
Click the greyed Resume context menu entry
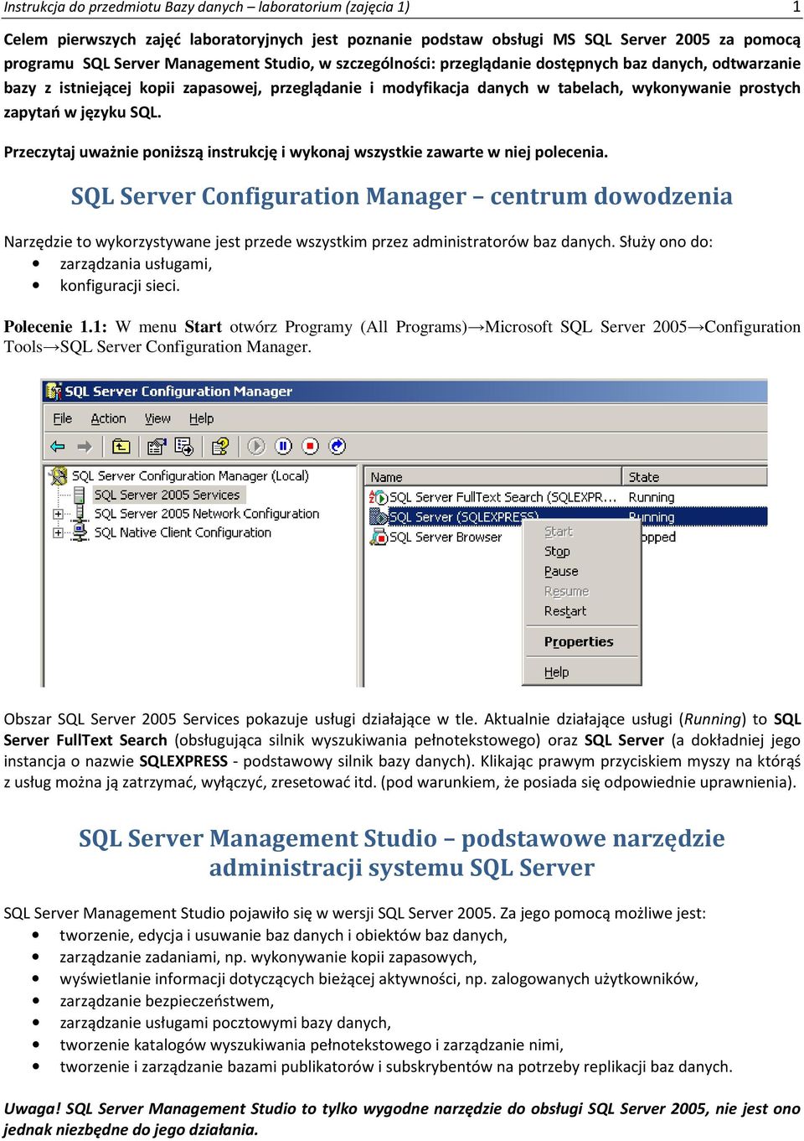pos(566,591)
